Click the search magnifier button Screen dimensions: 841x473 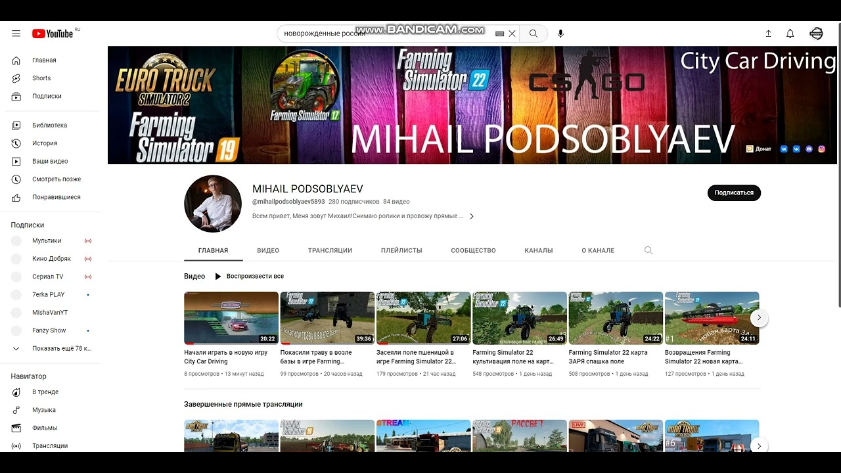click(534, 34)
